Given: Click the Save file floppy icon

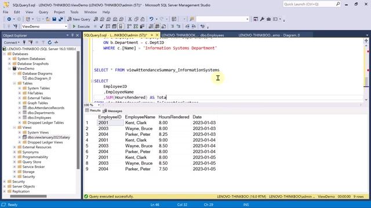Looking at the screenshot, I should [x=54, y=19].
